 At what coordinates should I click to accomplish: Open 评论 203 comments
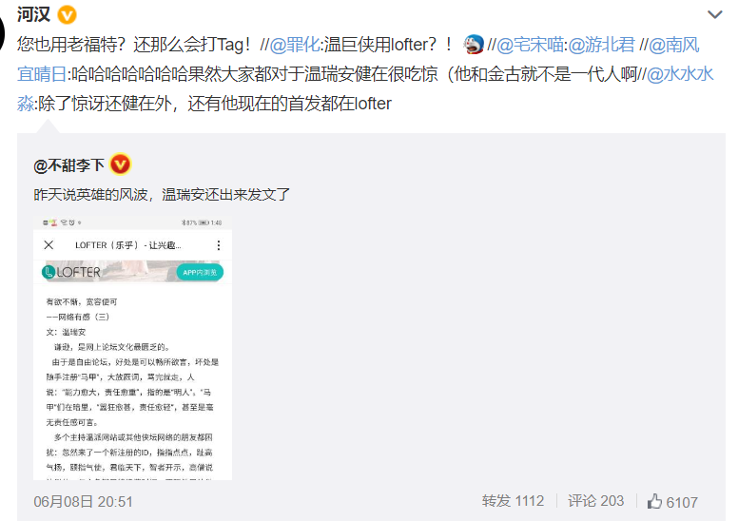pos(596,501)
